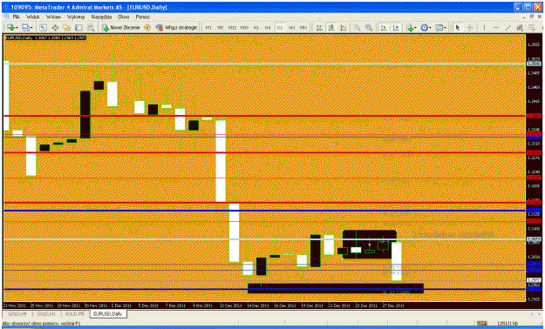Toggle the Navigator folder icon
Screen dimensions: 545x329
pos(67,28)
